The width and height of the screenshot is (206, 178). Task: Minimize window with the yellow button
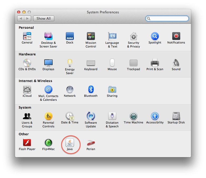pos(24,12)
